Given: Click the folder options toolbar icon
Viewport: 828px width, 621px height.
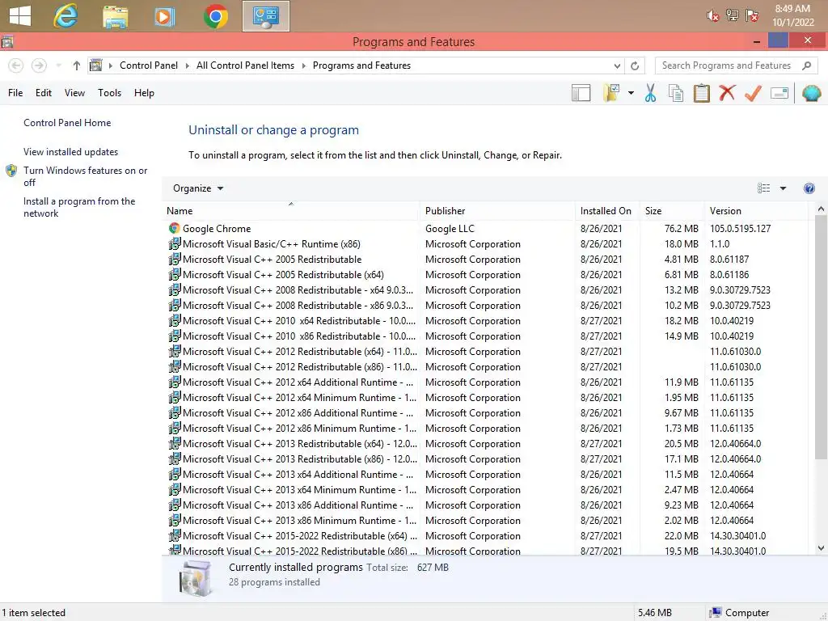Looking at the screenshot, I should tap(611, 93).
